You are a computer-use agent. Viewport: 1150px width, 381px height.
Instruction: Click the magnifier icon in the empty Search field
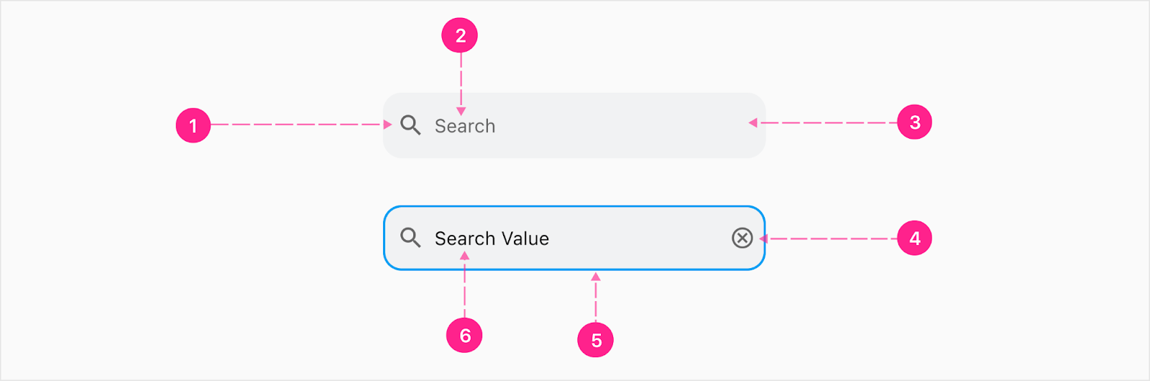point(410,125)
